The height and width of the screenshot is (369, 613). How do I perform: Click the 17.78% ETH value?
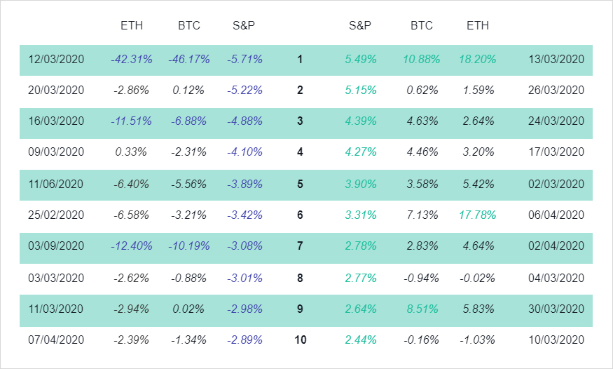[x=477, y=215]
